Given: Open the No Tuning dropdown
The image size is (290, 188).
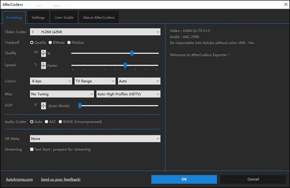Looking at the screenshot, I should click(x=62, y=94).
